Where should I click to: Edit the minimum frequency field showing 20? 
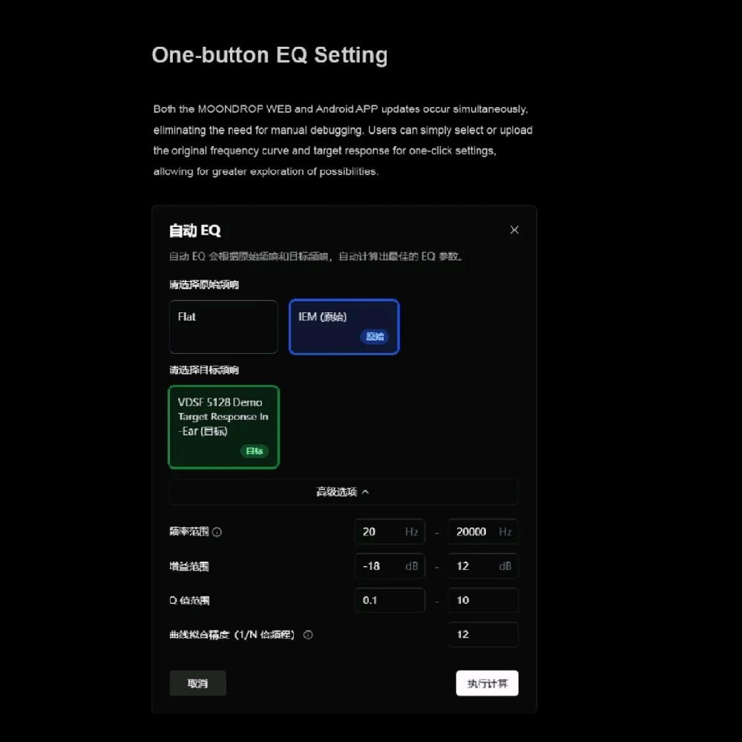tap(390, 532)
